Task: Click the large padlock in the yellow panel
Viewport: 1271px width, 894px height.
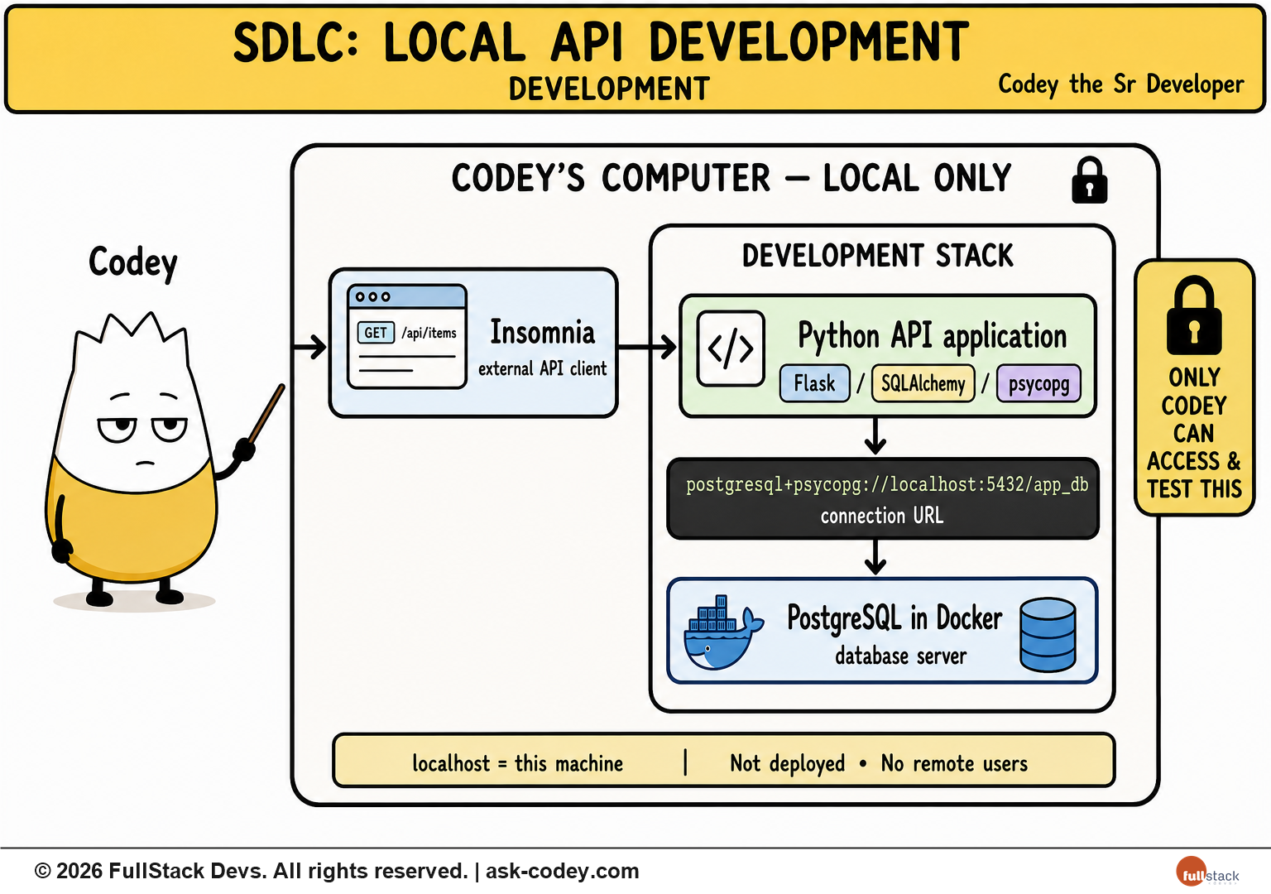Action: [1194, 315]
